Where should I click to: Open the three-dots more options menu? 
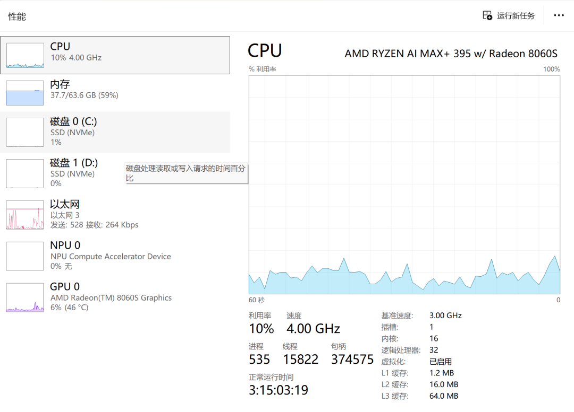559,15
